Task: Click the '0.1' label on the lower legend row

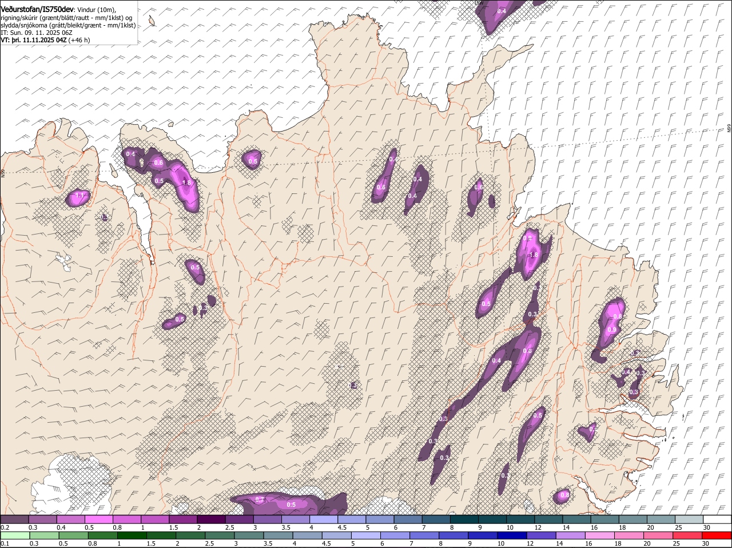Action: [x=5, y=544]
